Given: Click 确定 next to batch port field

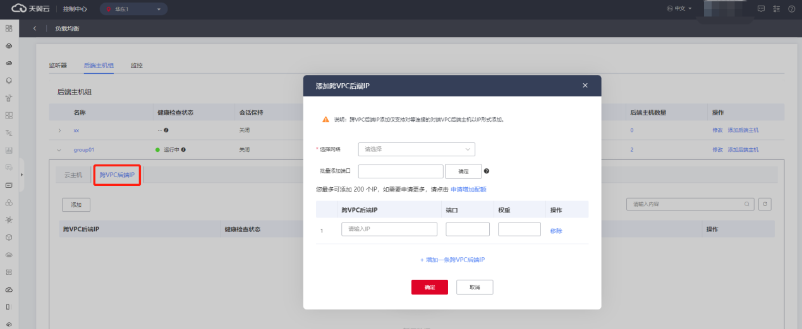Looking at the screenshot, I should (463, 171).
